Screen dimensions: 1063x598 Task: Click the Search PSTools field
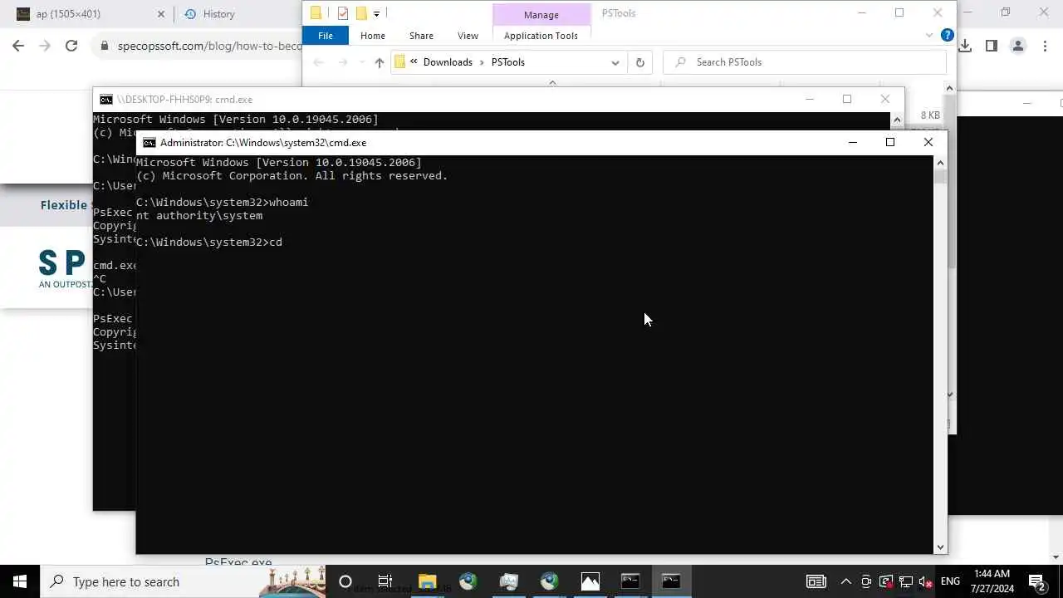point(805,62)
